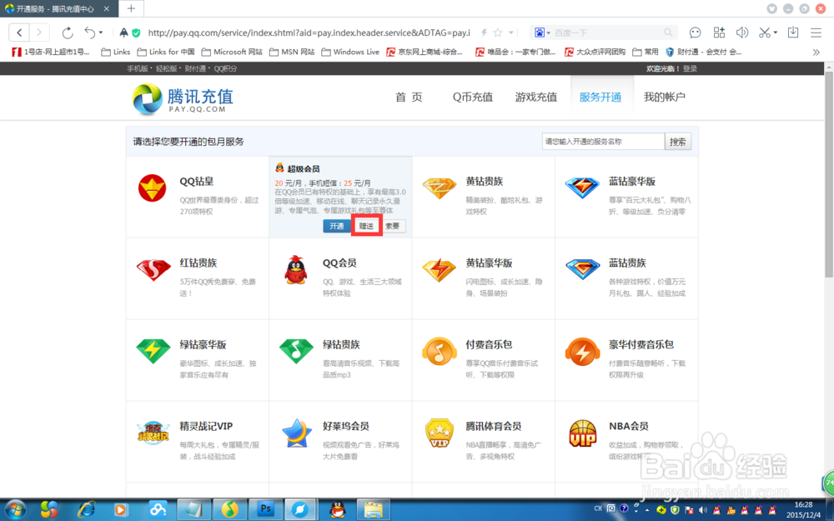The height and width of the screenshot is (521, 834).
Task: Click the QQ会员 penguin icon
Action: click(x=296, y=269)
